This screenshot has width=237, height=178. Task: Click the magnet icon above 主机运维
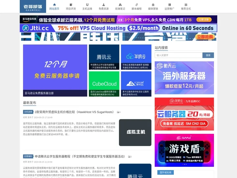pyautogui.click(x=87, y=5)
